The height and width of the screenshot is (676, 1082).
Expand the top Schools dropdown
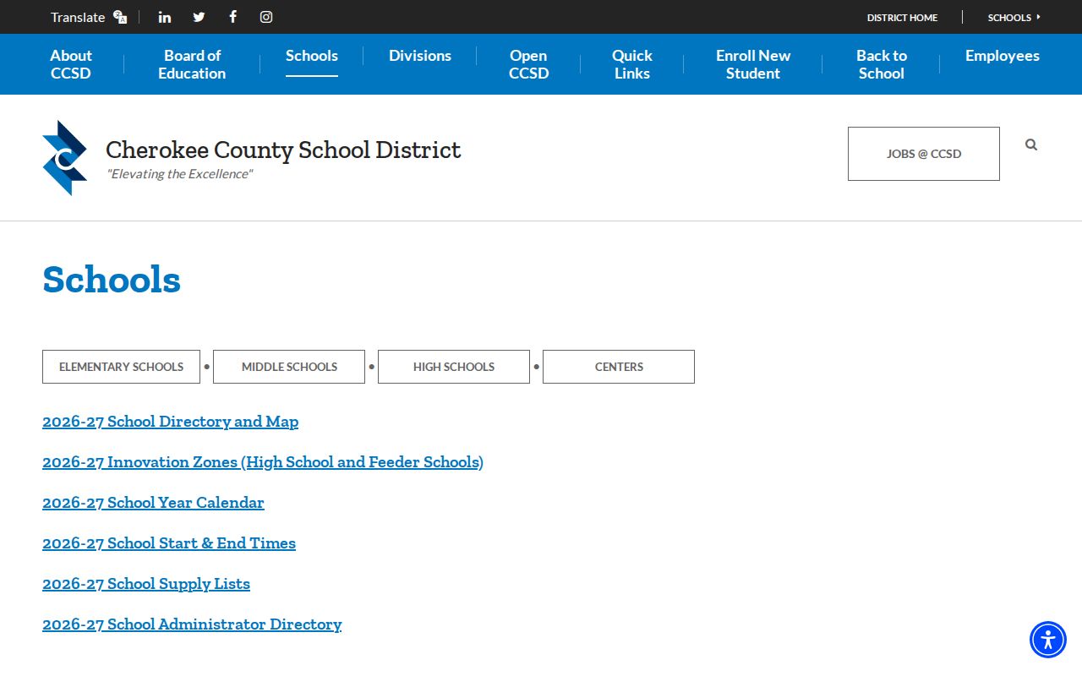[x=1014, y=17]
